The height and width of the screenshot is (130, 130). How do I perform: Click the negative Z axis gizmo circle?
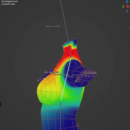pos(127,11)
